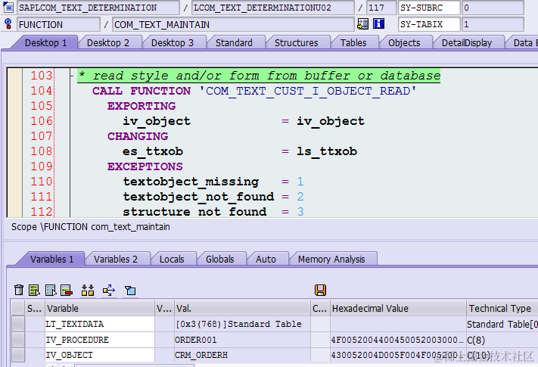Select the IV_OBJECT variable cell
Image resolution: width=538 pixels, height=367 pixels.
tap(99, 355)
